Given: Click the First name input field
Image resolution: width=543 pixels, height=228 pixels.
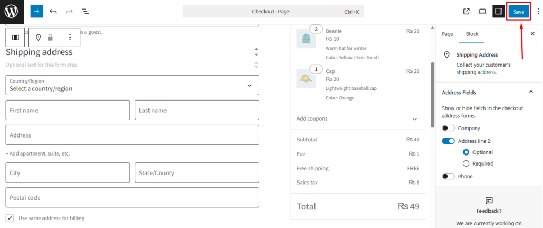Looking at the screenshot, I should tap(68, 110).
